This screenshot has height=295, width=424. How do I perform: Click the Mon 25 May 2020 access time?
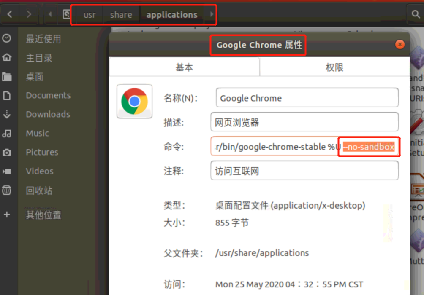(x=289, y=284)
